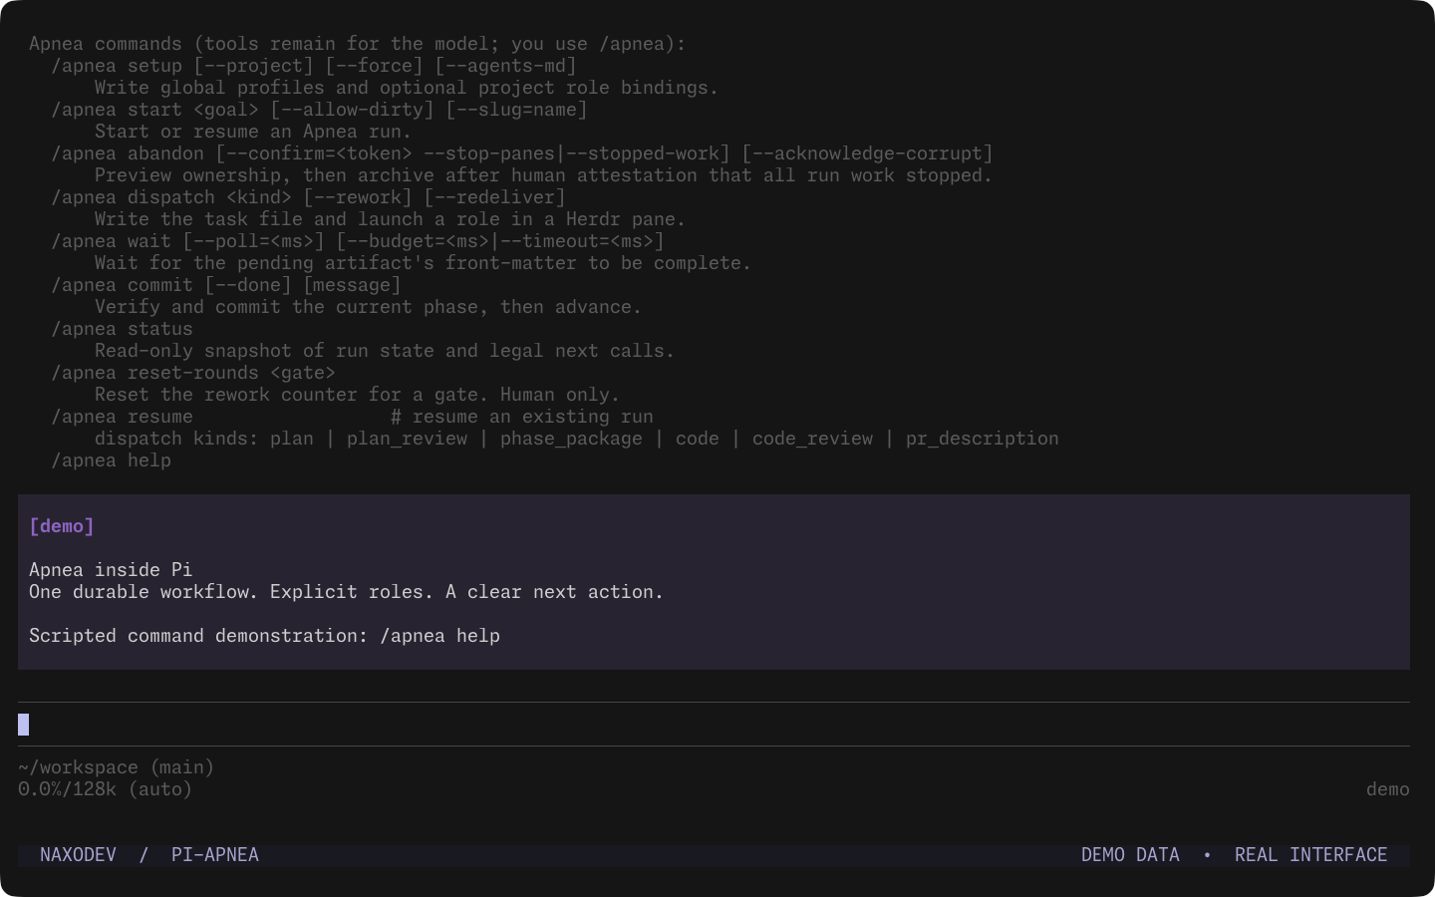Select the '/apnea commit' command line
1435x897 pixels.
coord(226,285)
